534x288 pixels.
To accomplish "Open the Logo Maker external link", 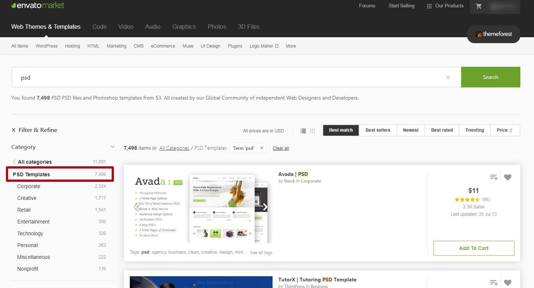I will click(264, 46).
